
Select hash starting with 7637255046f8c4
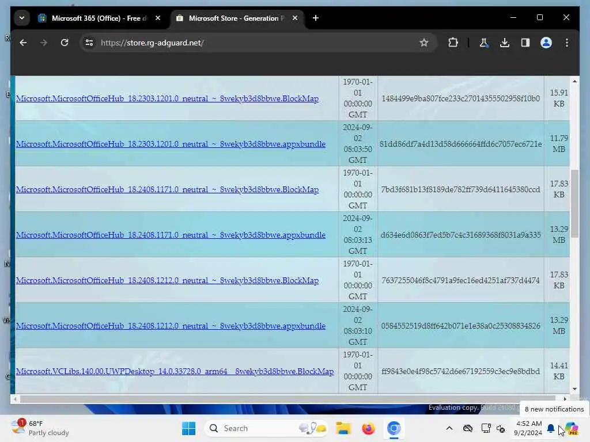coord(460,280)
